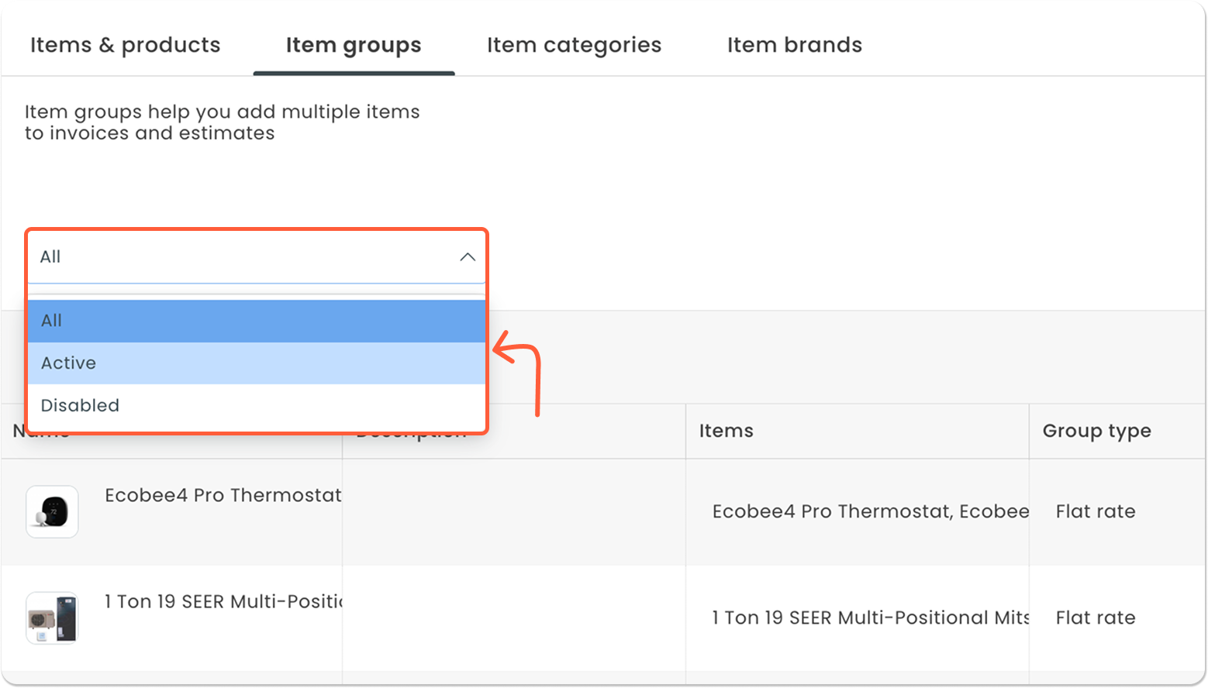Click Flat rate in the 1 Ton row
This screenshot has height=688, width=1208.
point(1095,618)
